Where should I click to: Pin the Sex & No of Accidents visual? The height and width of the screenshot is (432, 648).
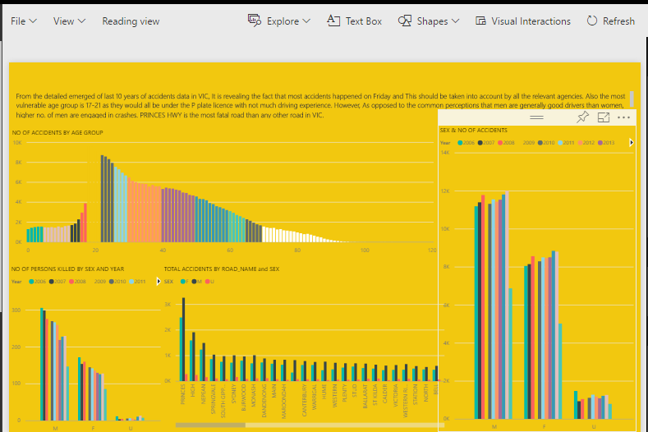tap(582, 117)
